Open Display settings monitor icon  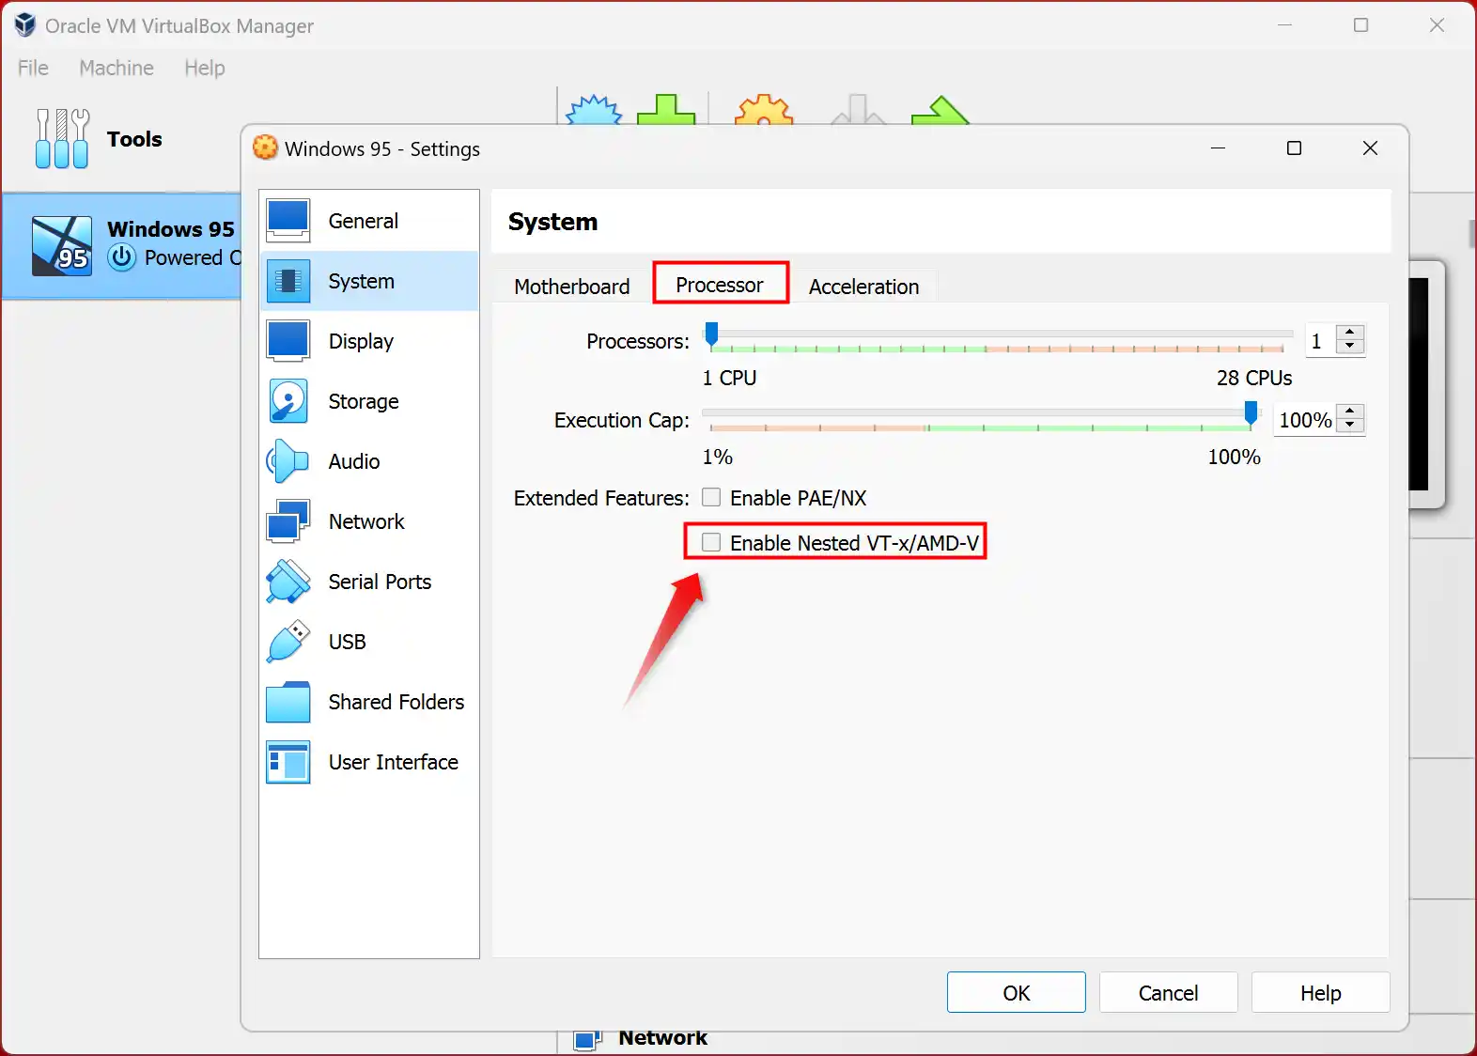(288, 341)
